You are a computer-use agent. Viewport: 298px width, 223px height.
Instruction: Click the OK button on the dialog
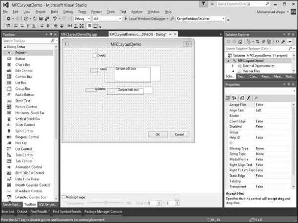click(x=157, y=134)
